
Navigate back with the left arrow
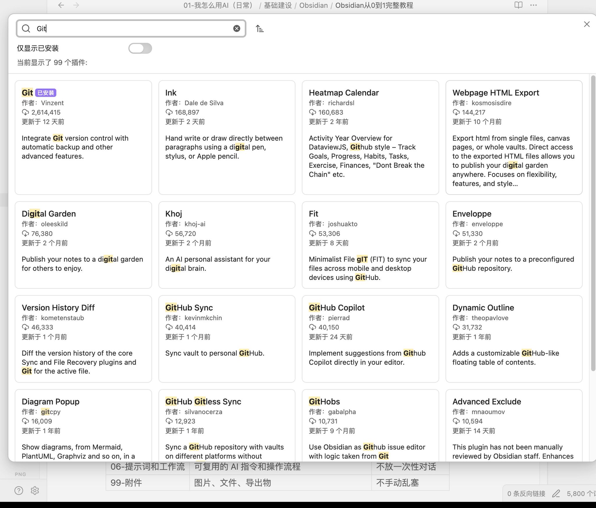[x=61, y=5]
